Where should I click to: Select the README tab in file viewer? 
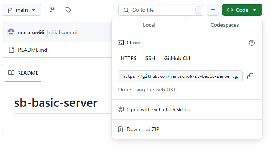click(x=23, y=73)
